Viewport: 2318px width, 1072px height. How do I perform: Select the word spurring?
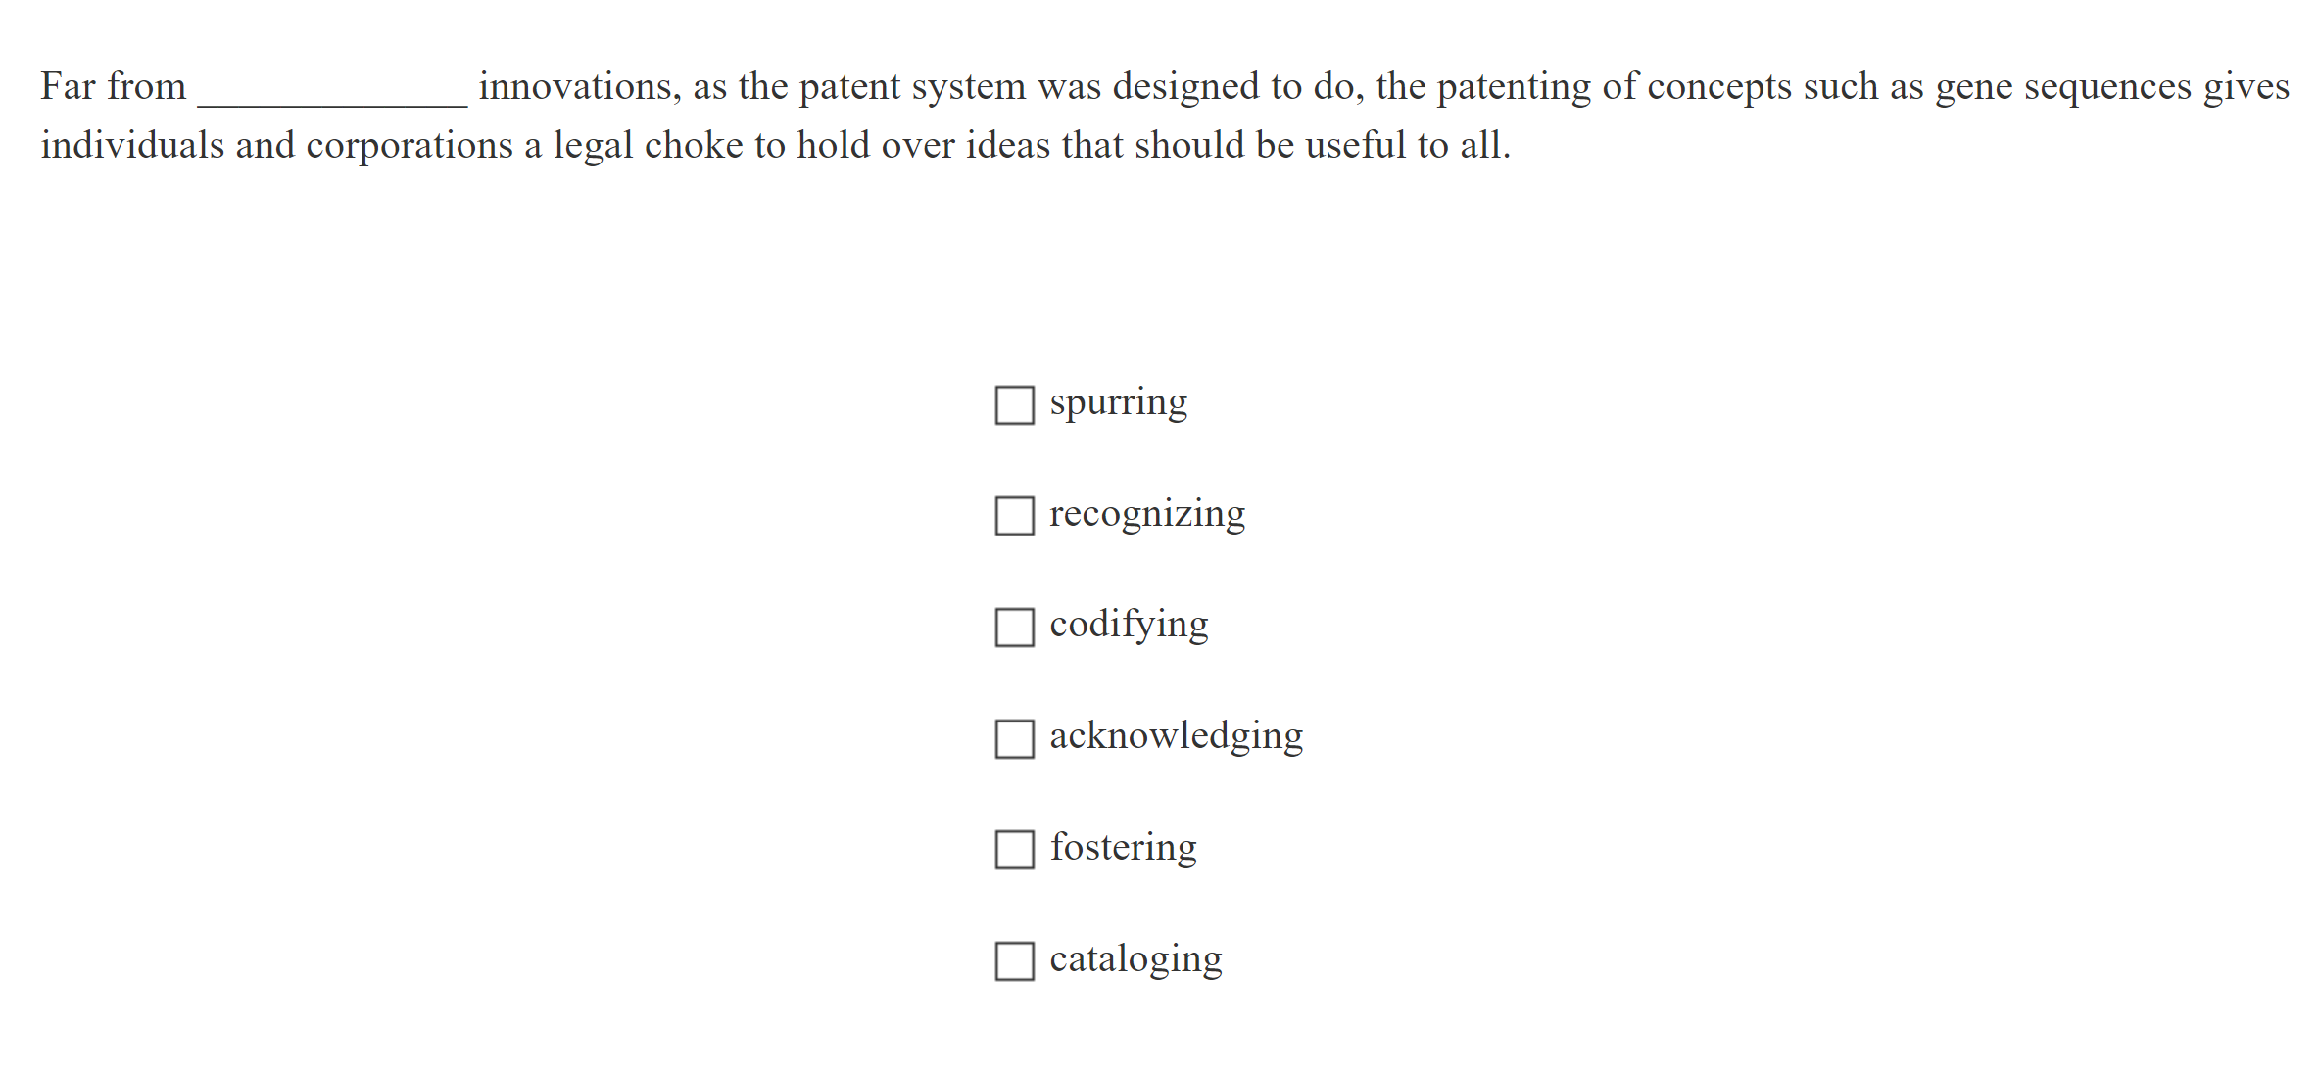[x=1118, y=400]
